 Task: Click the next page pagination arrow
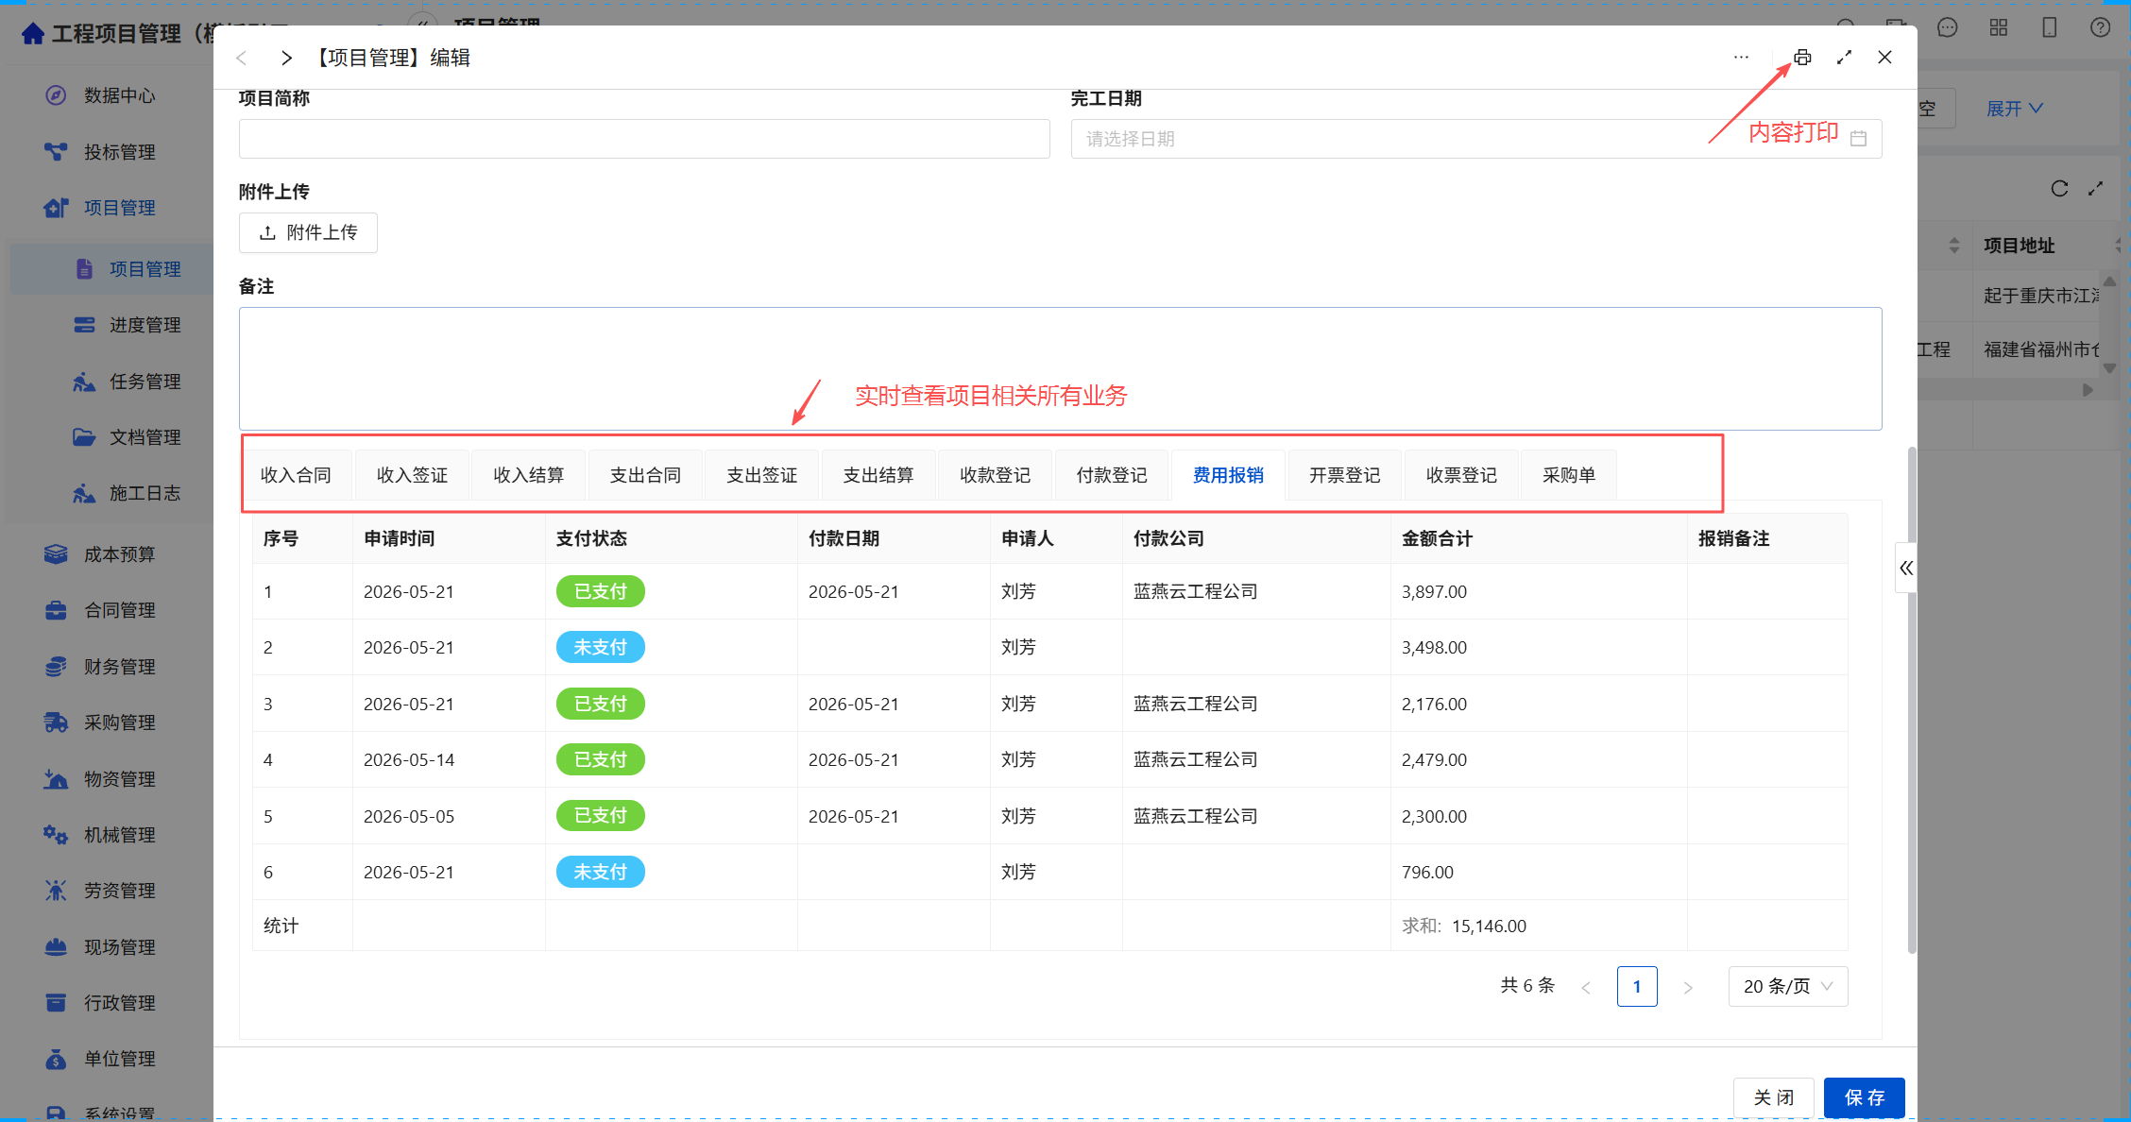point(1688,987)
